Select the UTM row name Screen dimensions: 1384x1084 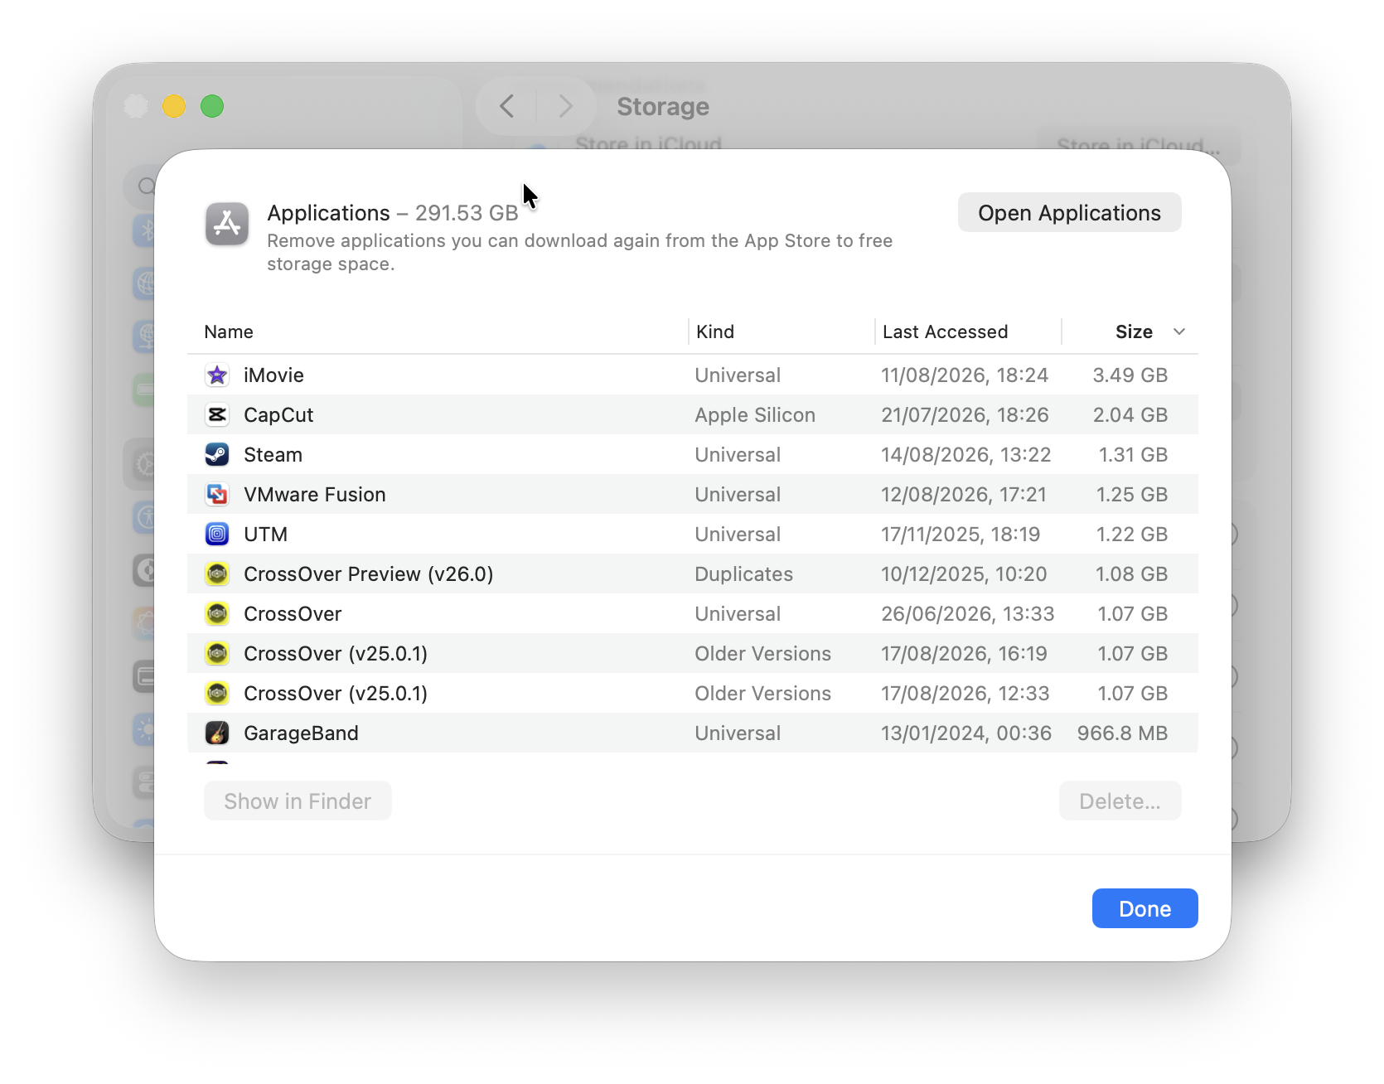(265, 535)
